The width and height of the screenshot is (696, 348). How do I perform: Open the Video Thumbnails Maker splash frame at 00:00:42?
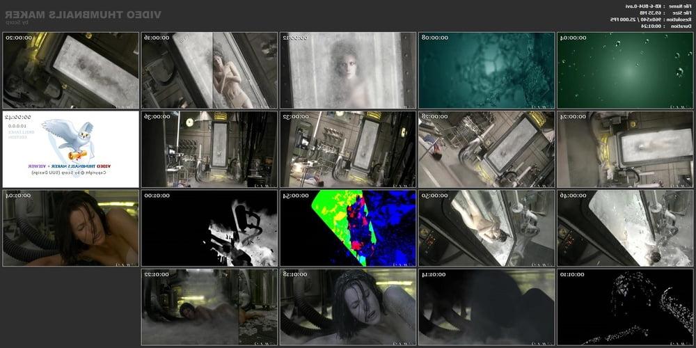[x=70, y=149]
